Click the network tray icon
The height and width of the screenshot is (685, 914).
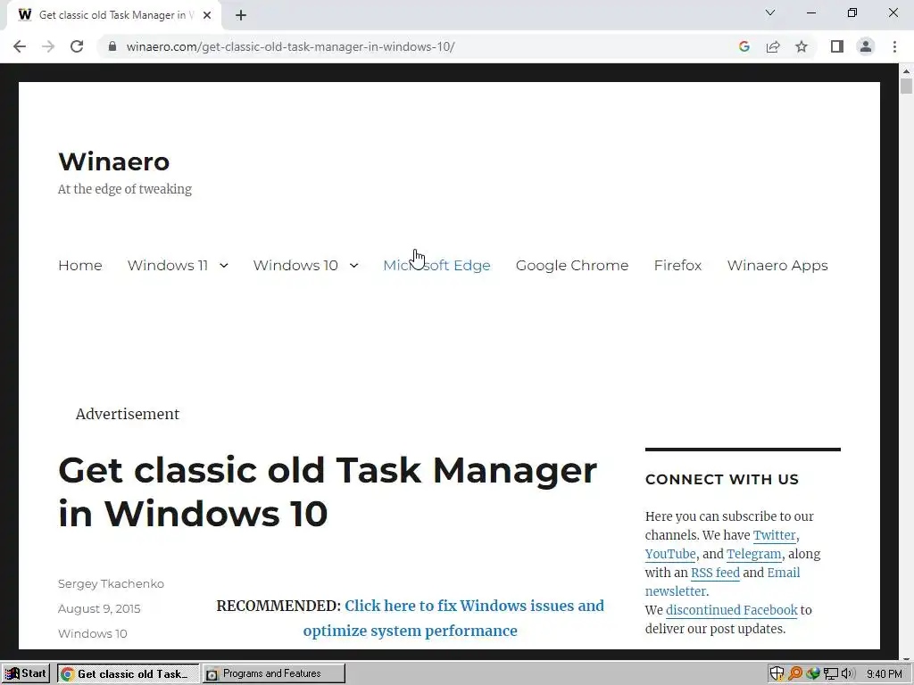click(x=831, y=674)
